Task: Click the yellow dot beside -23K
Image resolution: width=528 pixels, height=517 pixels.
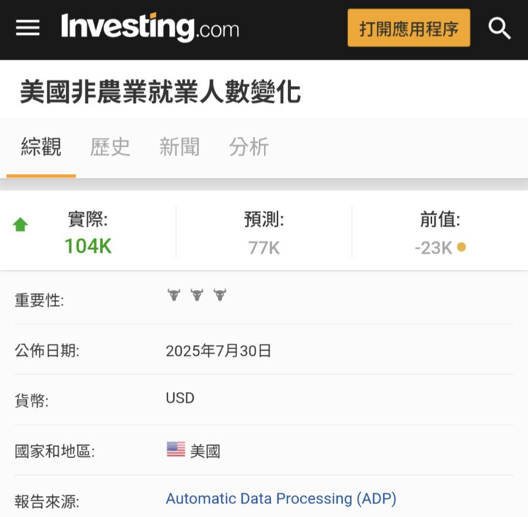Action: [x=461, y=248]
